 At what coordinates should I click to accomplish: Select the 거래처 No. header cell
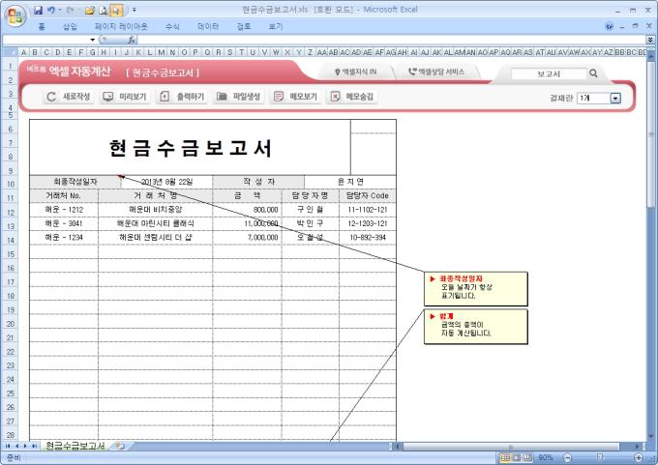point(64,196)
